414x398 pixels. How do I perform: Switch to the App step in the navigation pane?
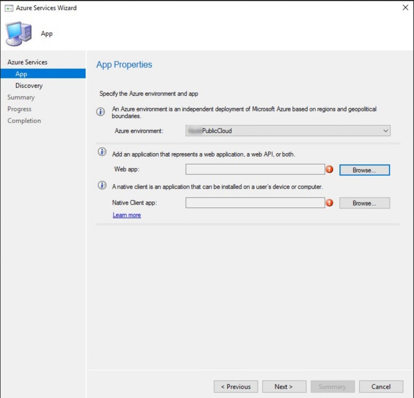[21, 74]
